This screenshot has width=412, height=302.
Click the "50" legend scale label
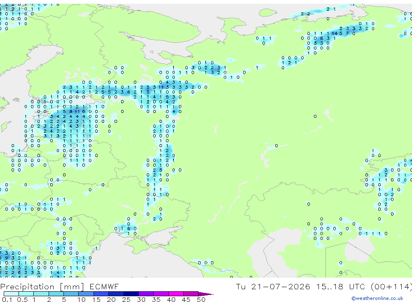201,300
